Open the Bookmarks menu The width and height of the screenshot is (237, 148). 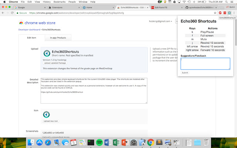[x=59, y=2]
